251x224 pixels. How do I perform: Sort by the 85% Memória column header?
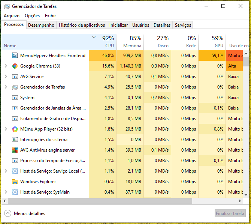(130, 42)
